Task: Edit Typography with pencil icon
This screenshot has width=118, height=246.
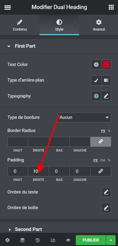Action: click(106, 96)
